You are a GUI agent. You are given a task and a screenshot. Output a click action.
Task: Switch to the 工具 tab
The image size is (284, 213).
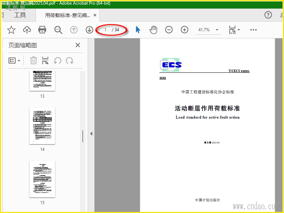[x=20, y=15]
